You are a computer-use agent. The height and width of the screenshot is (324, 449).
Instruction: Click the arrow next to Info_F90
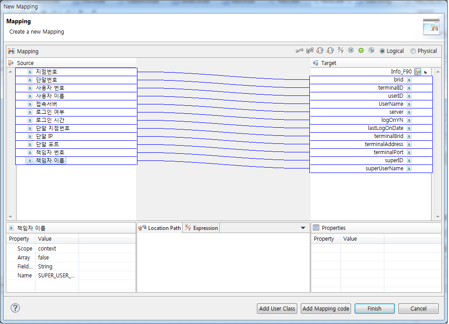pos(425,71)
